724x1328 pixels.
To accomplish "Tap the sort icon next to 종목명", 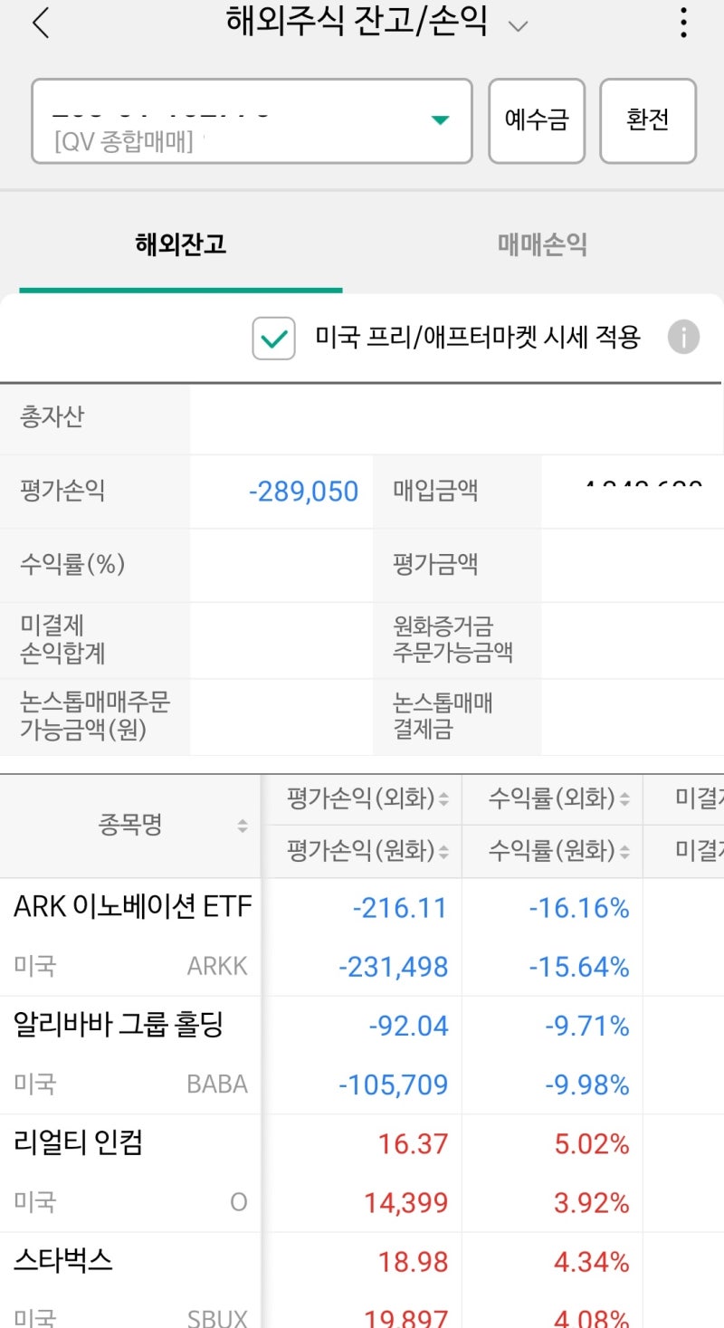I will pyautogui.click(x=243, y=825).
